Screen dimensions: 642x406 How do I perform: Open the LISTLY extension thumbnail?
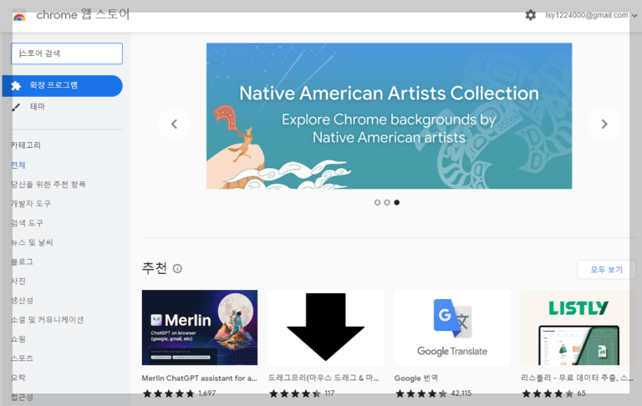(578, 327)
